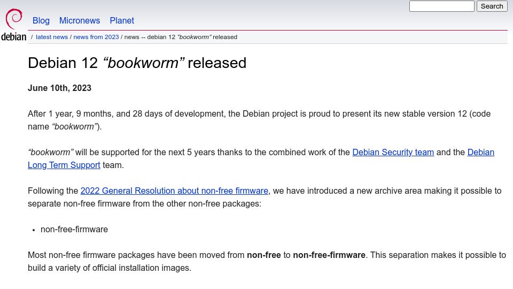Focus the site search input field
This screenshot has height=289, width=513.
pyautogui.click(x=442, y=6)
